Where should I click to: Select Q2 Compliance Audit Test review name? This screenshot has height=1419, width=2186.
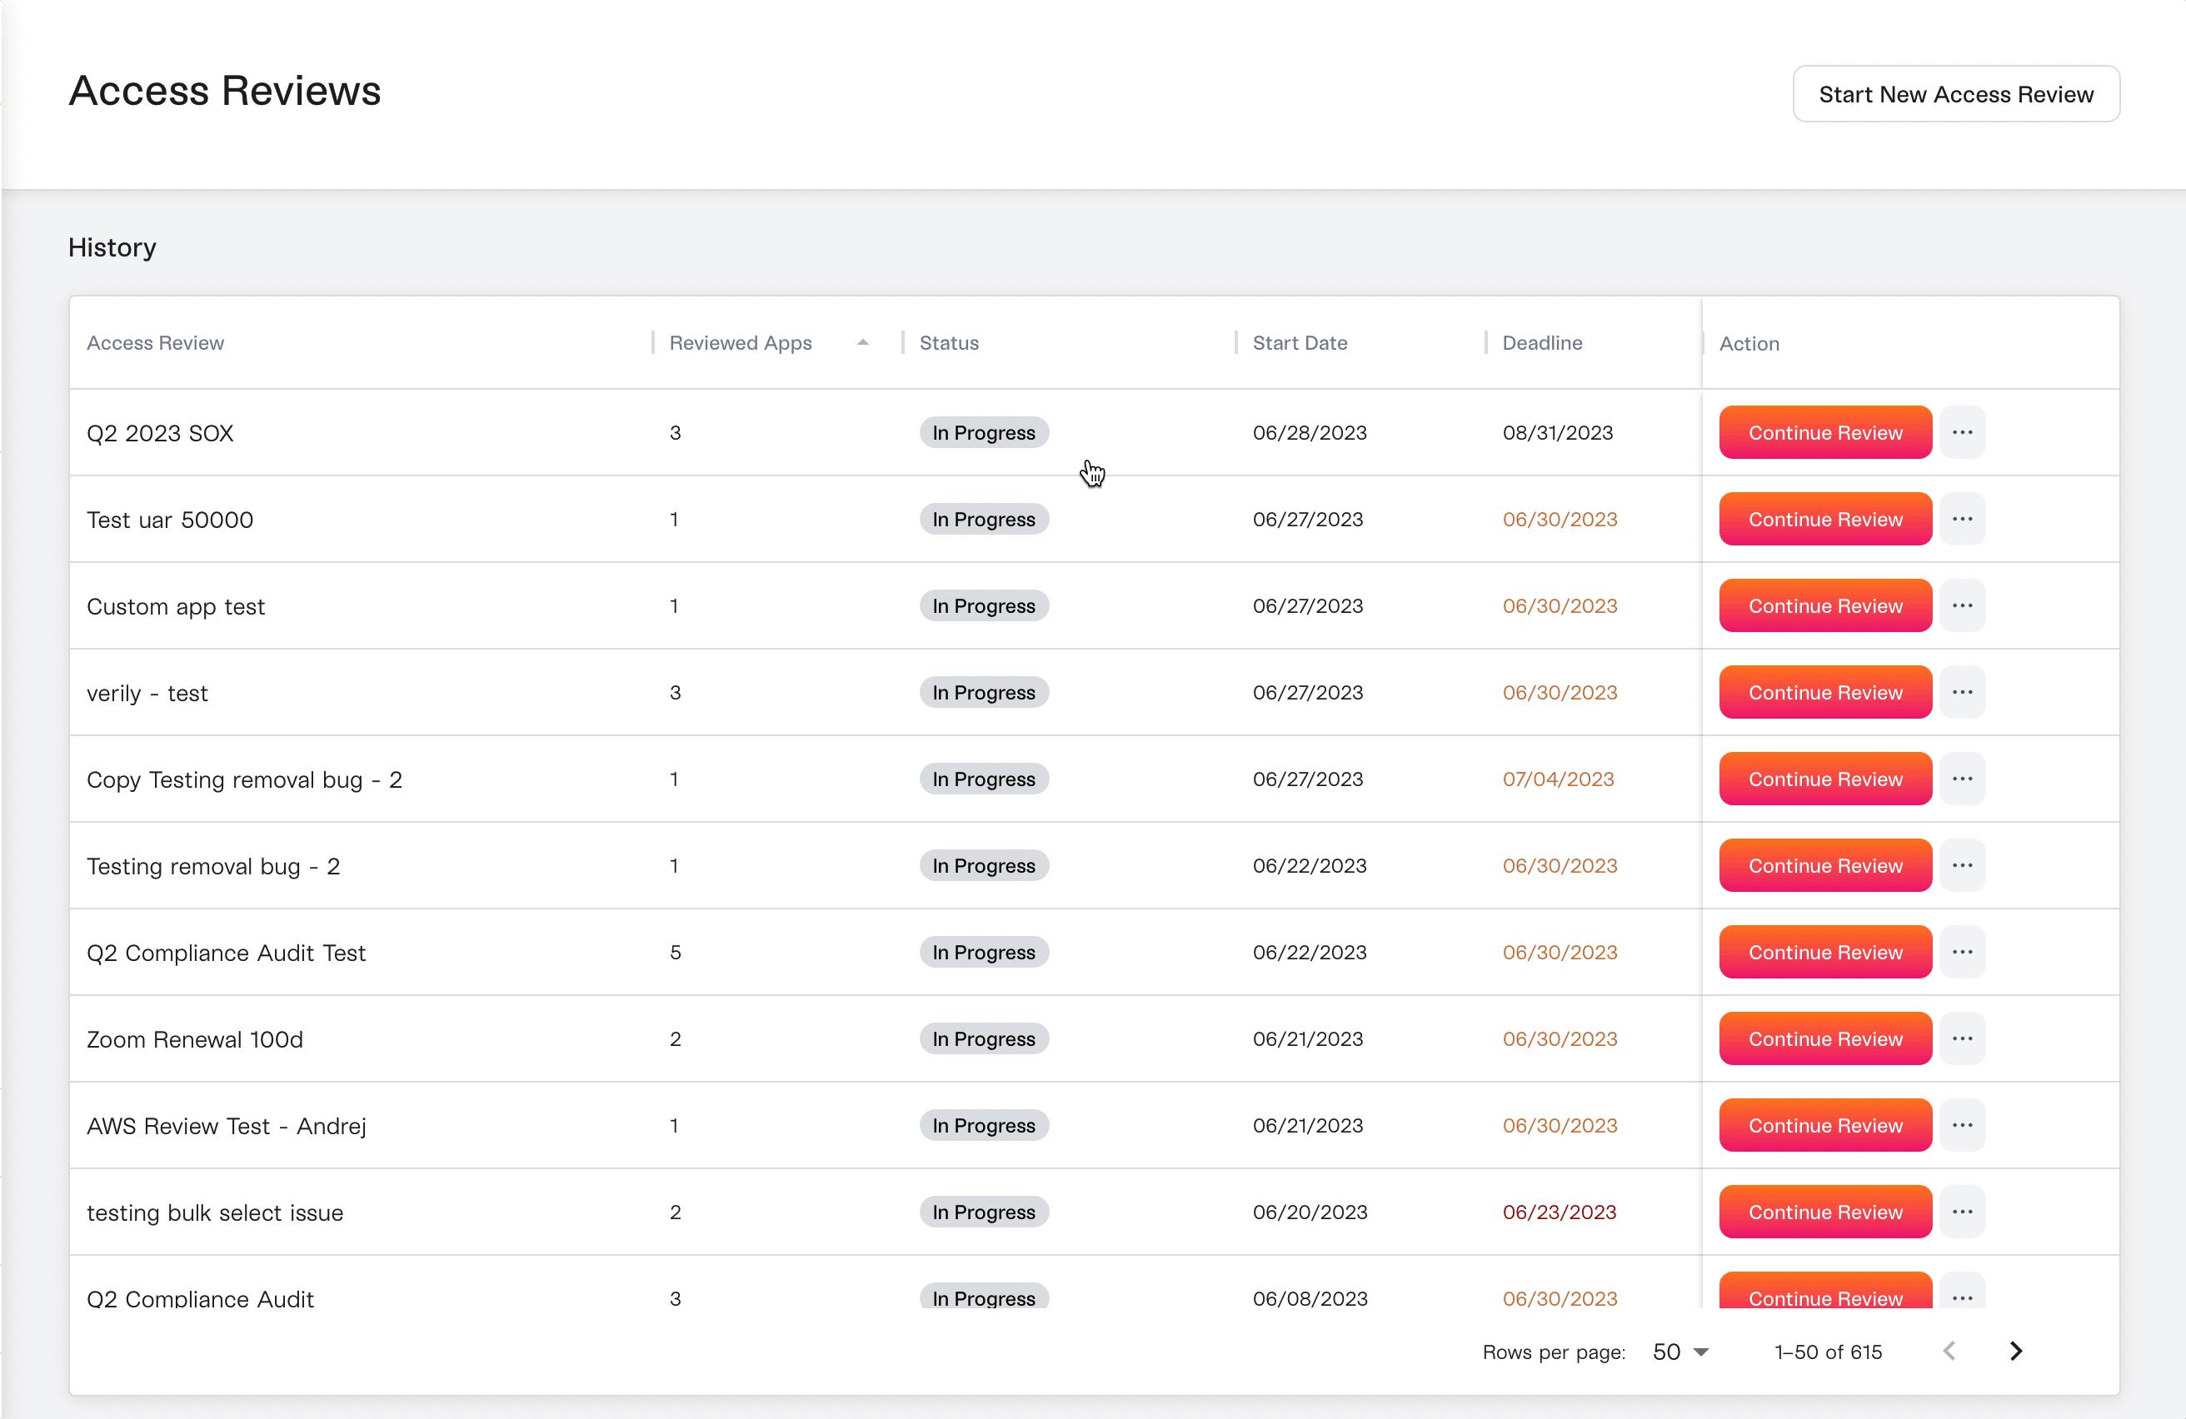click(x=226, y=953)
